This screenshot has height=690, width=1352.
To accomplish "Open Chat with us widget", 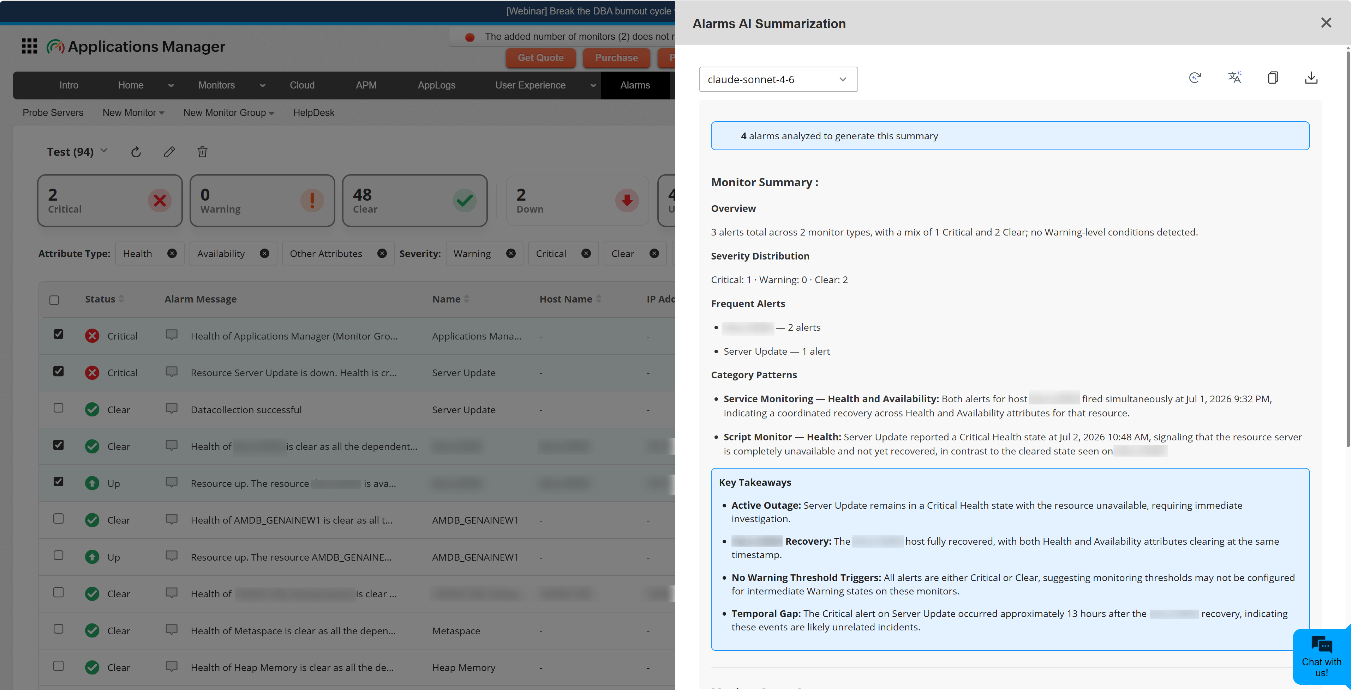I will tap(1322, 657).
